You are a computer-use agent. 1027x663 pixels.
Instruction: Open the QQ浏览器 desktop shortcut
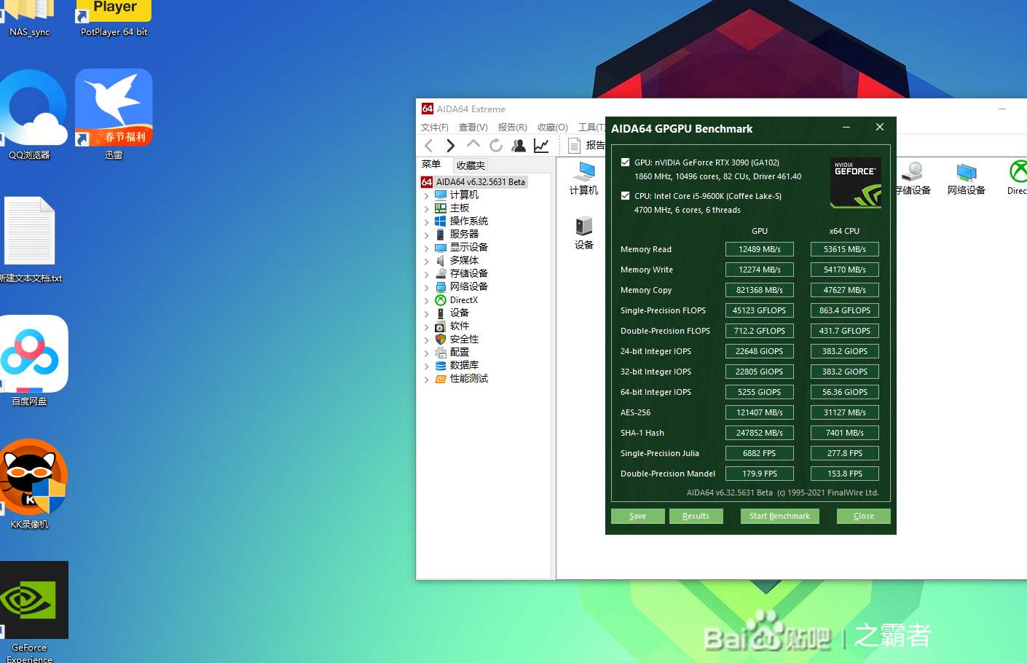(30, 115)
